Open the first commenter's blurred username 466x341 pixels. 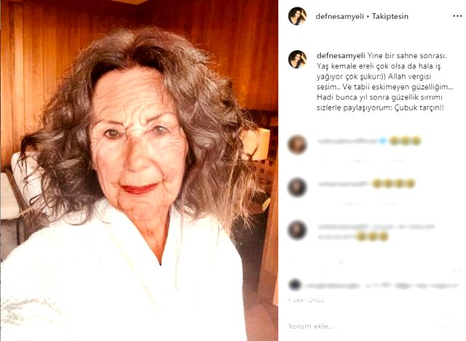[347, 141]
